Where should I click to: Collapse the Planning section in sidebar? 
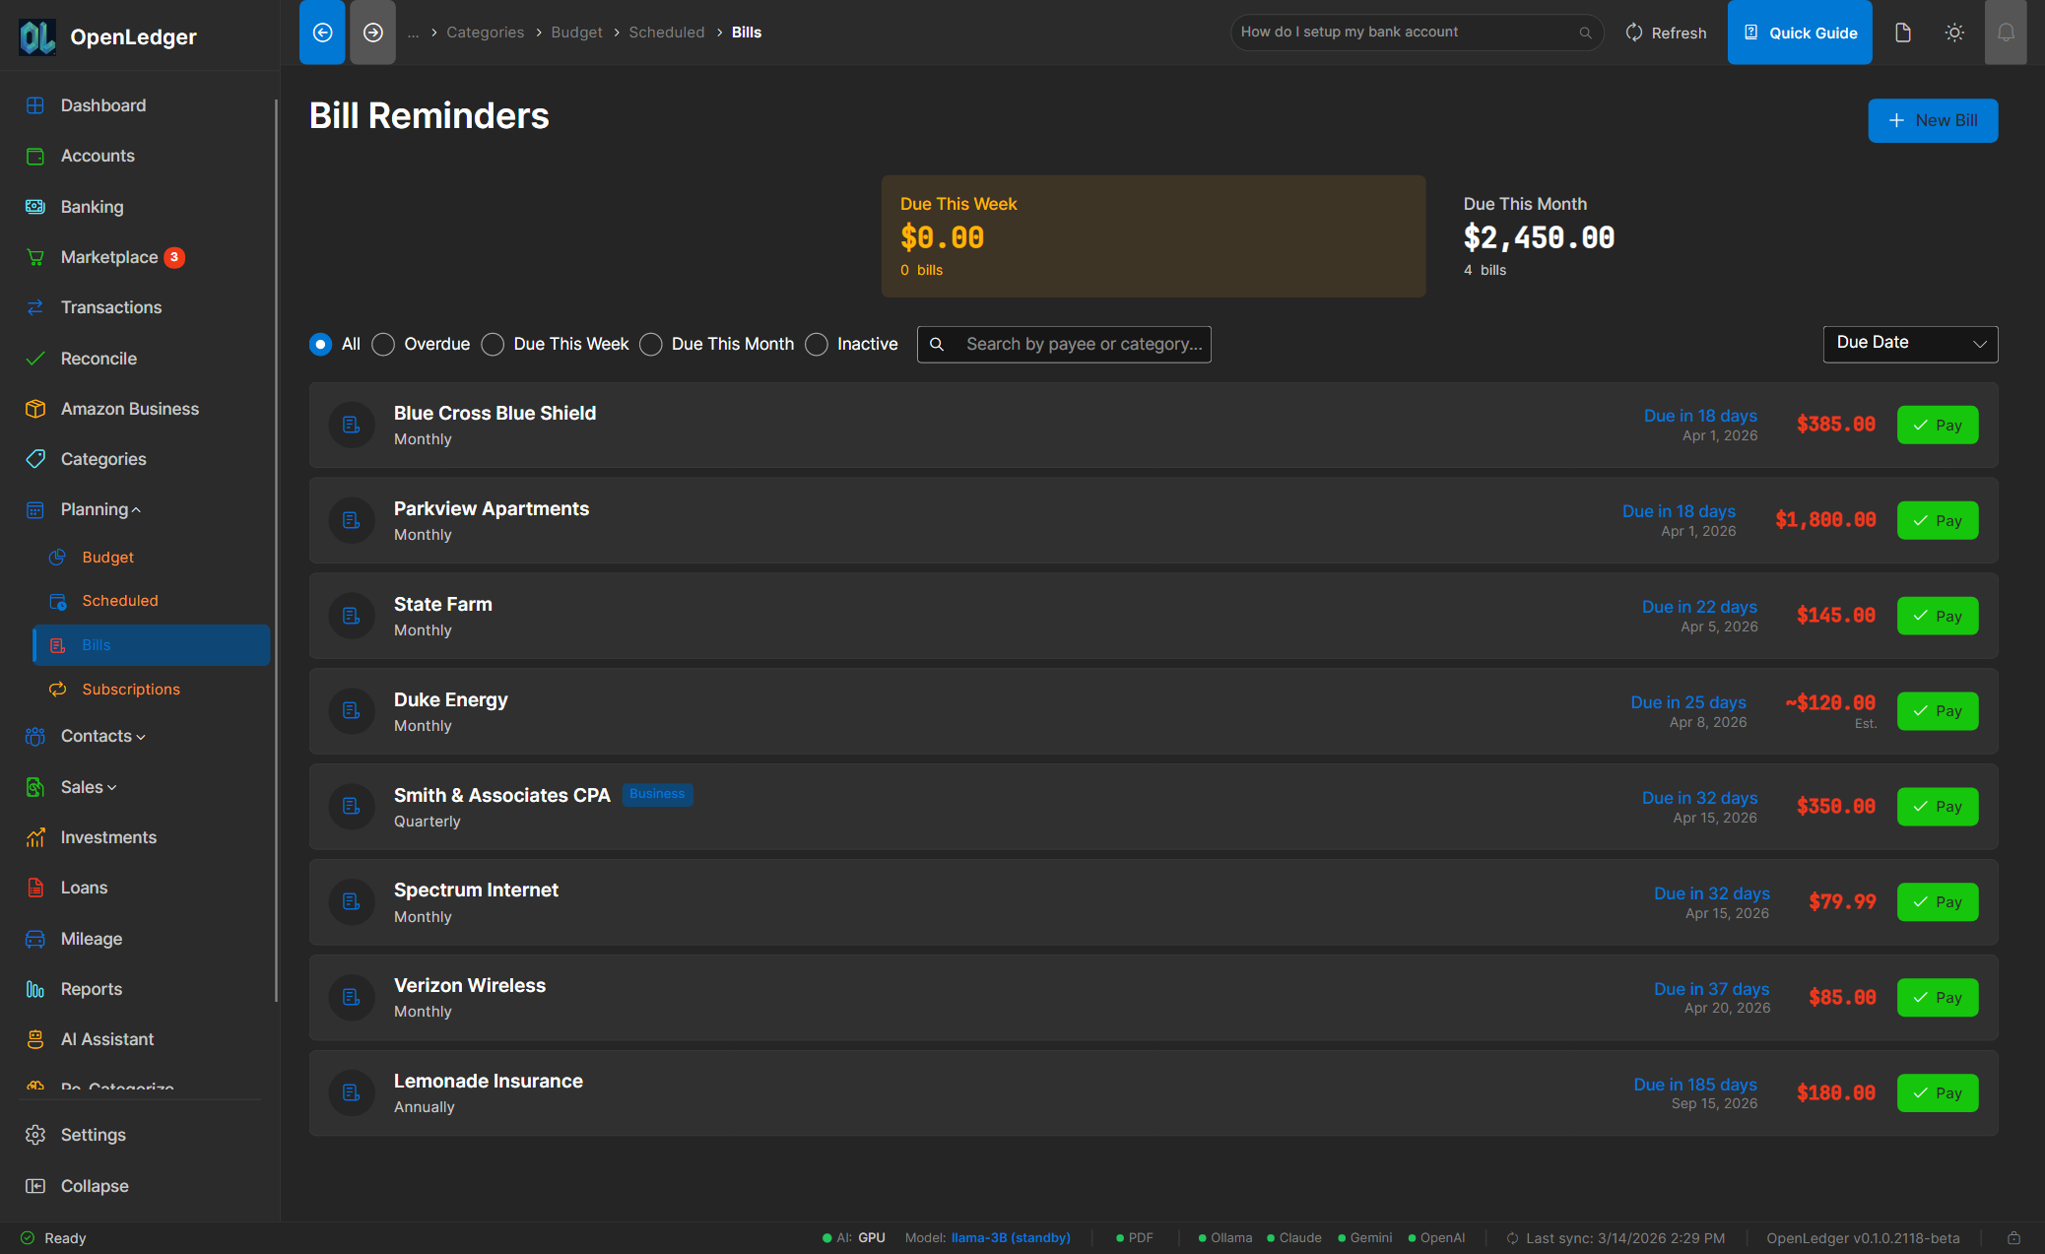(95, 508)
